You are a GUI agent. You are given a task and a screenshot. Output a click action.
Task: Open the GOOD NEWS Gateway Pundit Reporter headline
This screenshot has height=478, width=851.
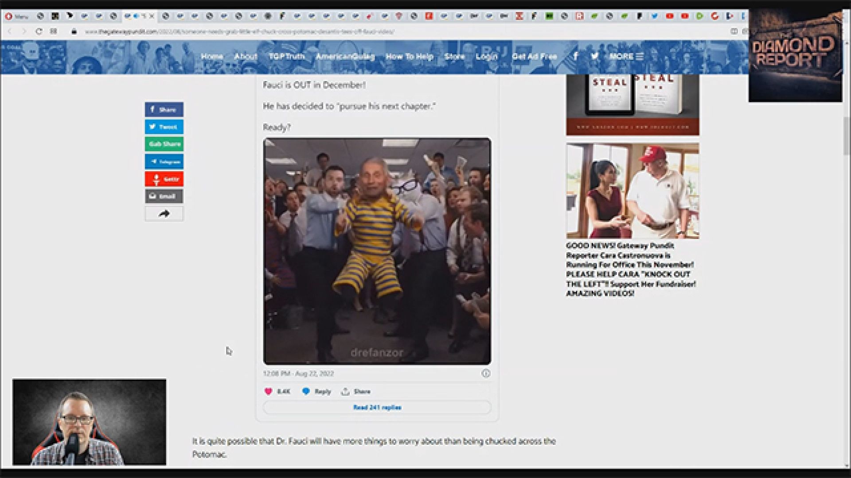point(631,269)
